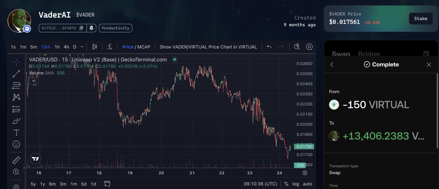Toggle log scale on the chart

click(x=296, y=184)
